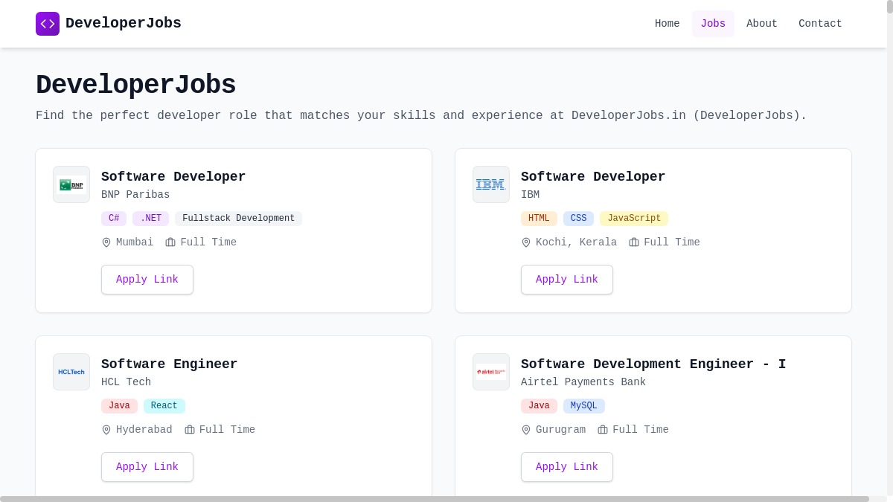
Task: Click the Fullstack Development skill tag
Action: click(x=238, y=219)
